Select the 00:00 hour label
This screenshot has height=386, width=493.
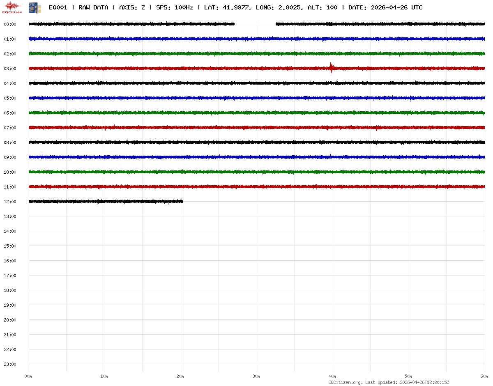click(10, 24)
